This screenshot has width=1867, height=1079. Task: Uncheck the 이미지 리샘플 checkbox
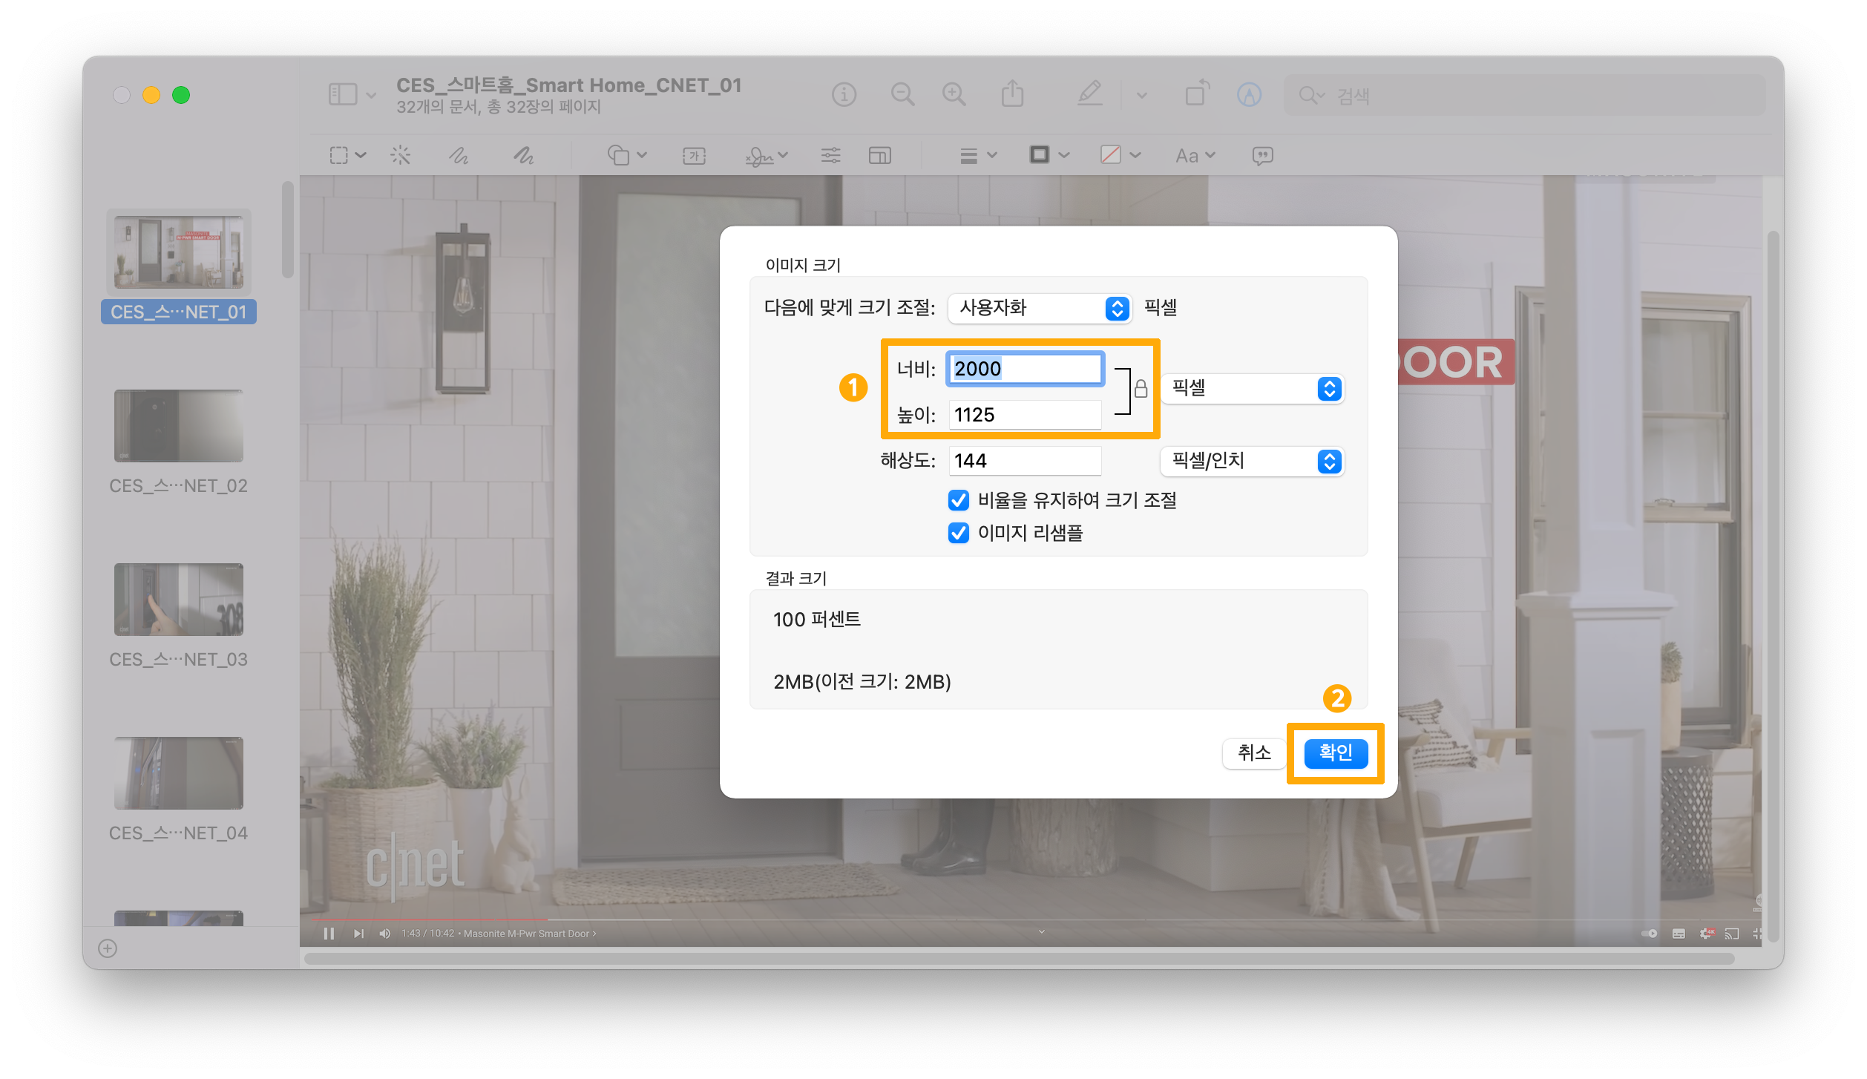pyautogui.click(x=959, y=534)
